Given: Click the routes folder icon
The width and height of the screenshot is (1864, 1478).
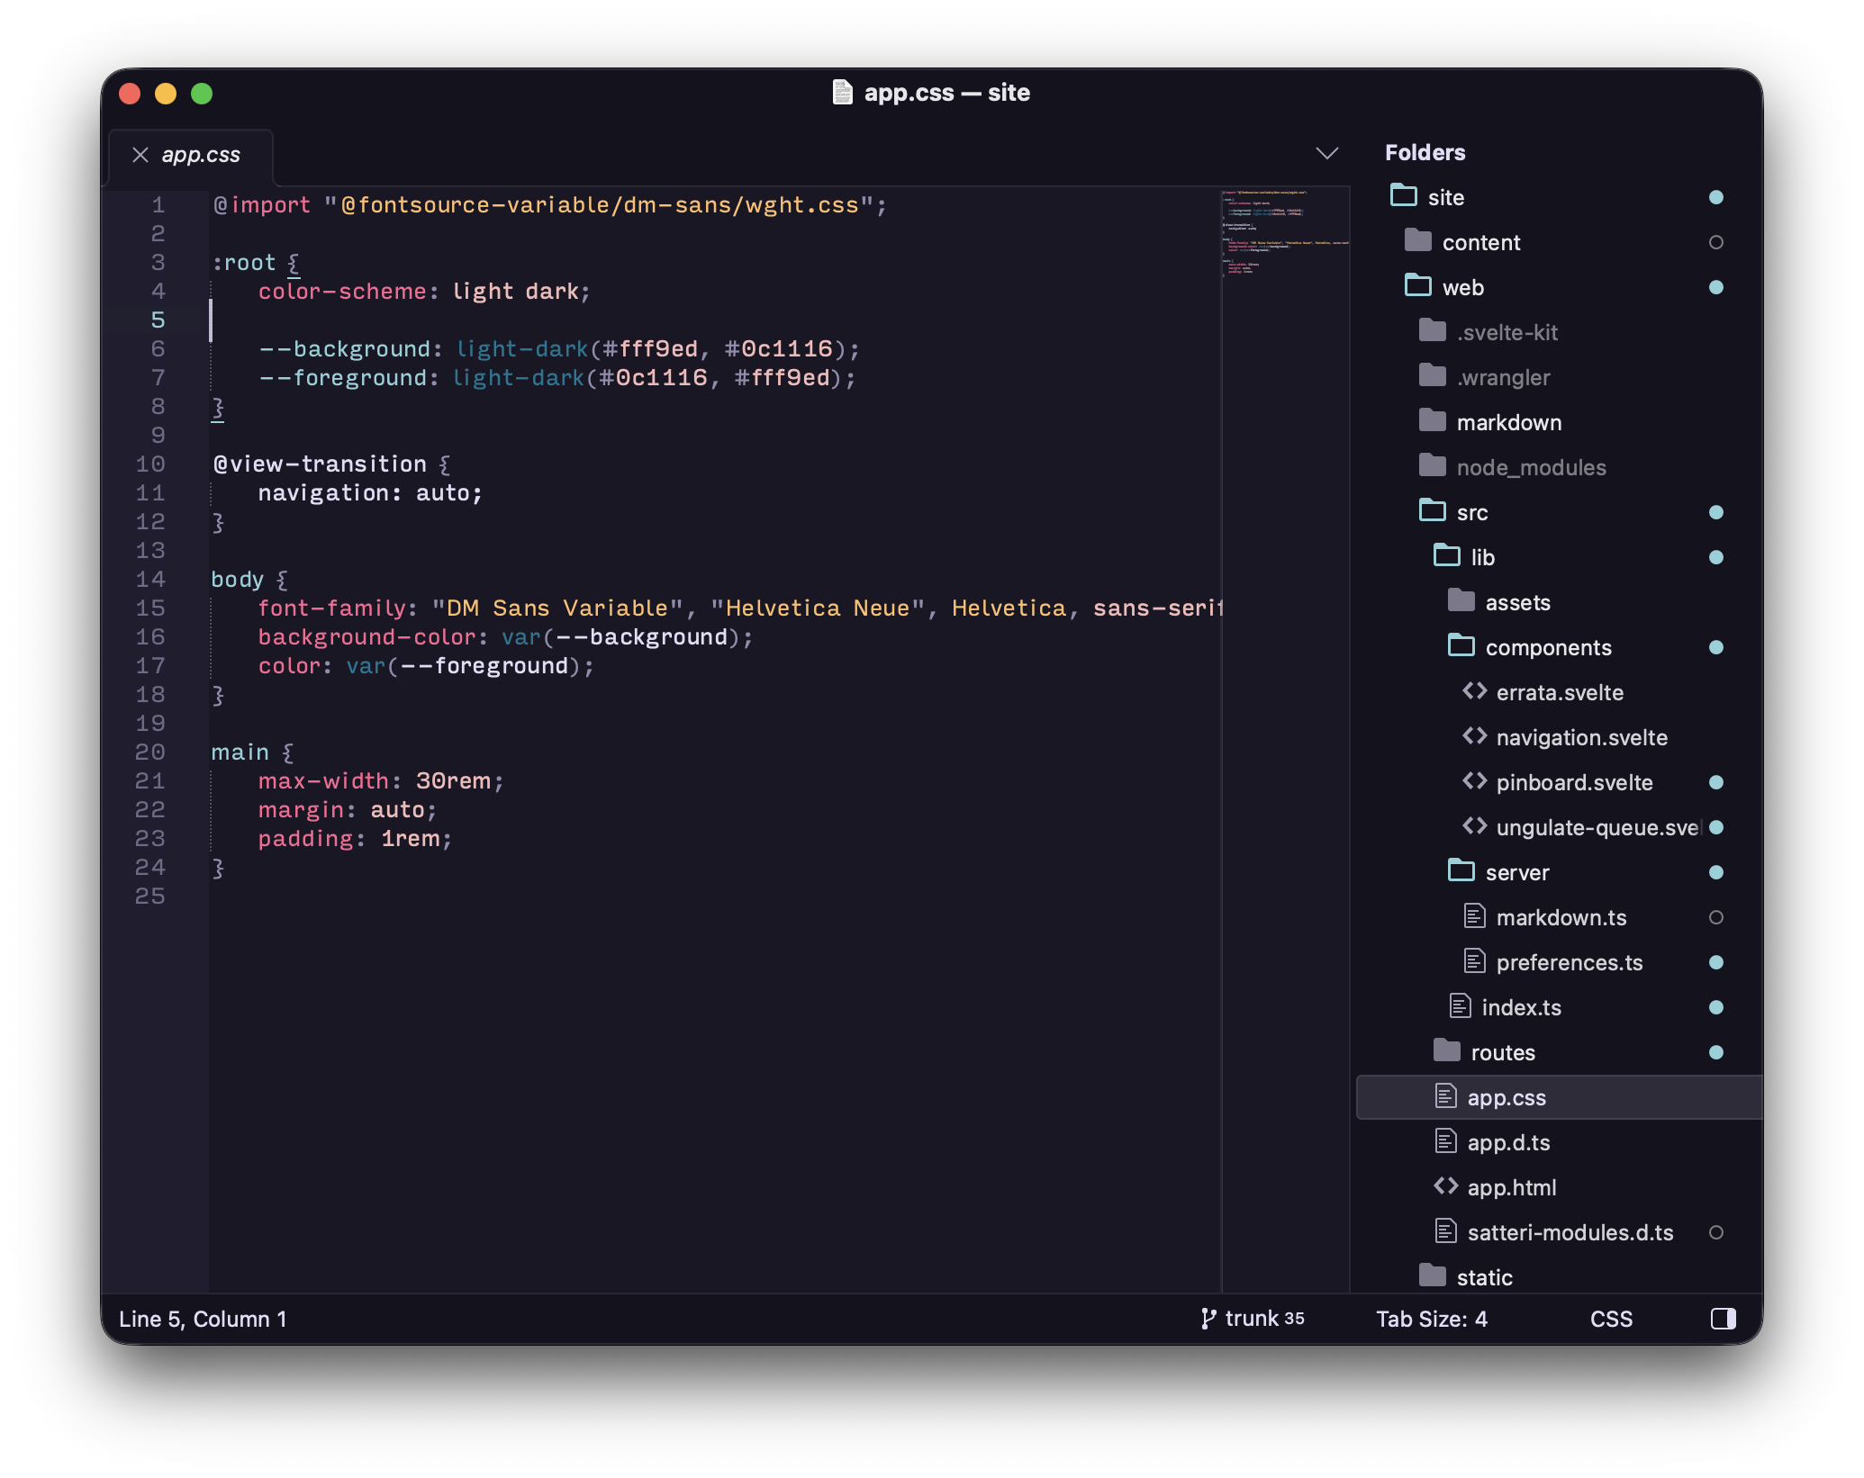Looking at the screenshot, I should pyautogui.click(x=1446, y=1050).
